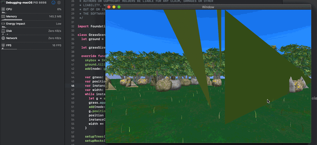This screenshot has width=317, height=145.
Task: Click the 'class' keyword on line 34
Action: (82, 35)
